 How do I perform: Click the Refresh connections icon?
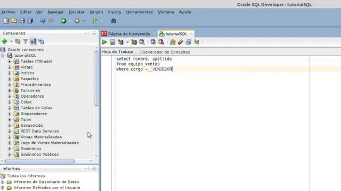point(18,41)
